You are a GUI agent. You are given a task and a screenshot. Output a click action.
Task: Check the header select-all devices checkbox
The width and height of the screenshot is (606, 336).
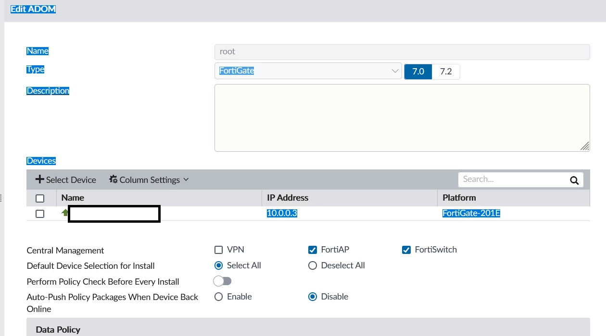point(40,198)
